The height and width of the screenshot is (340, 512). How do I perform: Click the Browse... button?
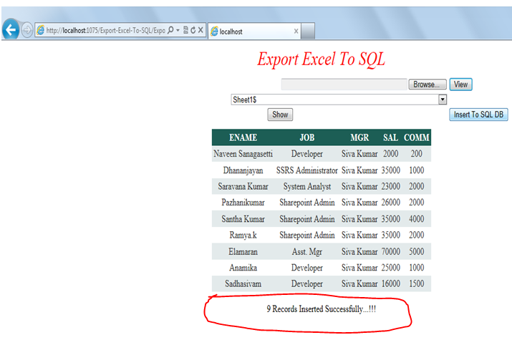428,84
